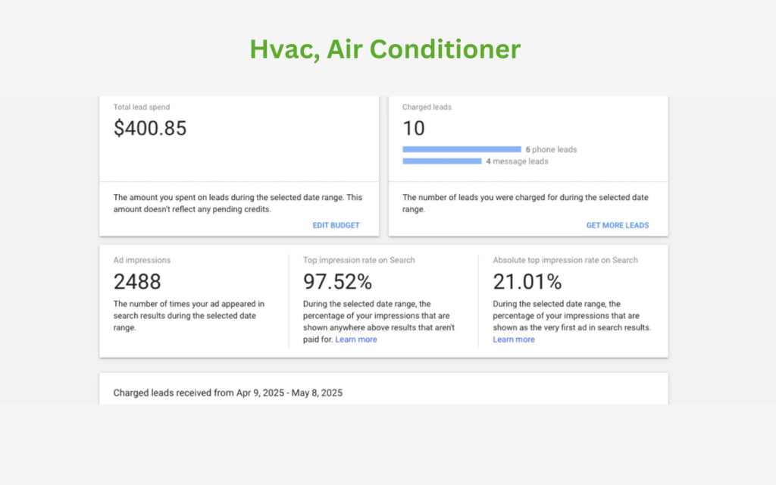Screen dimensions: 776x485
Task: Select the "Ad impressions" label
Action: (142, 260)
